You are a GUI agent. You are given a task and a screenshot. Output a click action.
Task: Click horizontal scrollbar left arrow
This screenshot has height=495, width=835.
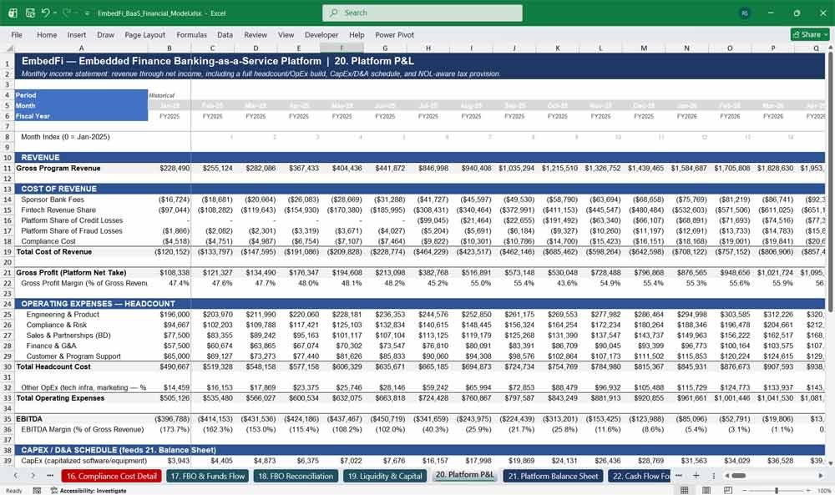(x=726, y=476)
